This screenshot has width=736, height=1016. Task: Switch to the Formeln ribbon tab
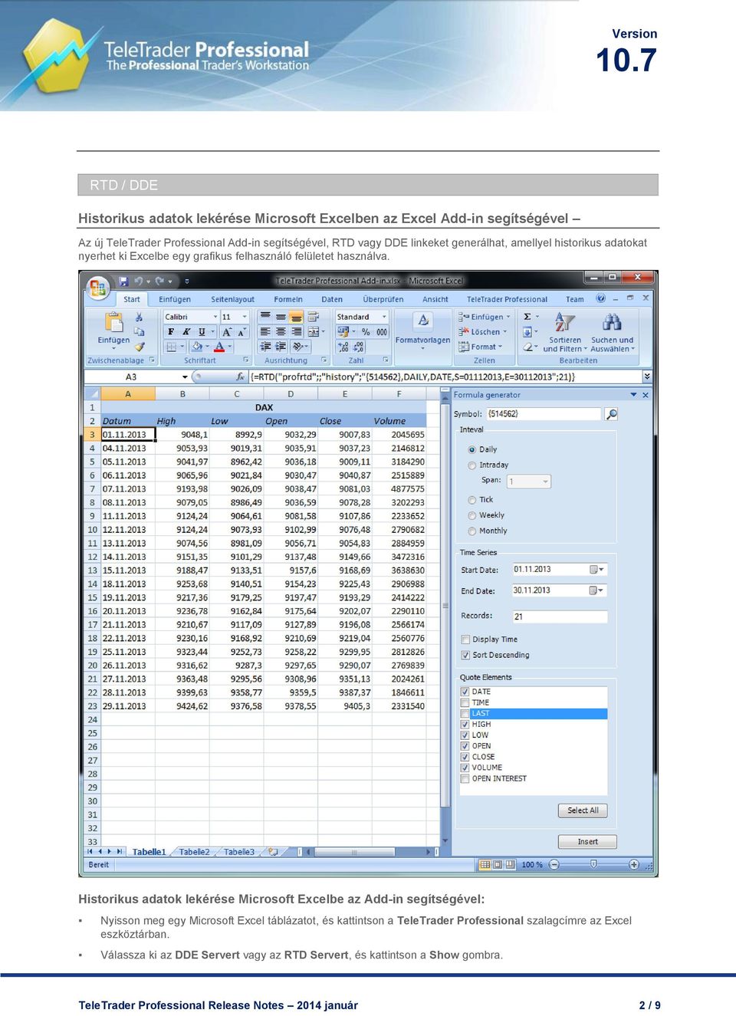click(288, 299)
